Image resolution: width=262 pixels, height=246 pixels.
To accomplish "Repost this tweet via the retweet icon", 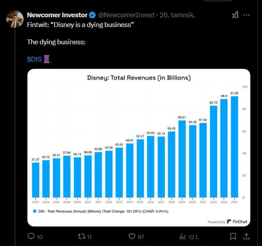I will pos(81,237).
